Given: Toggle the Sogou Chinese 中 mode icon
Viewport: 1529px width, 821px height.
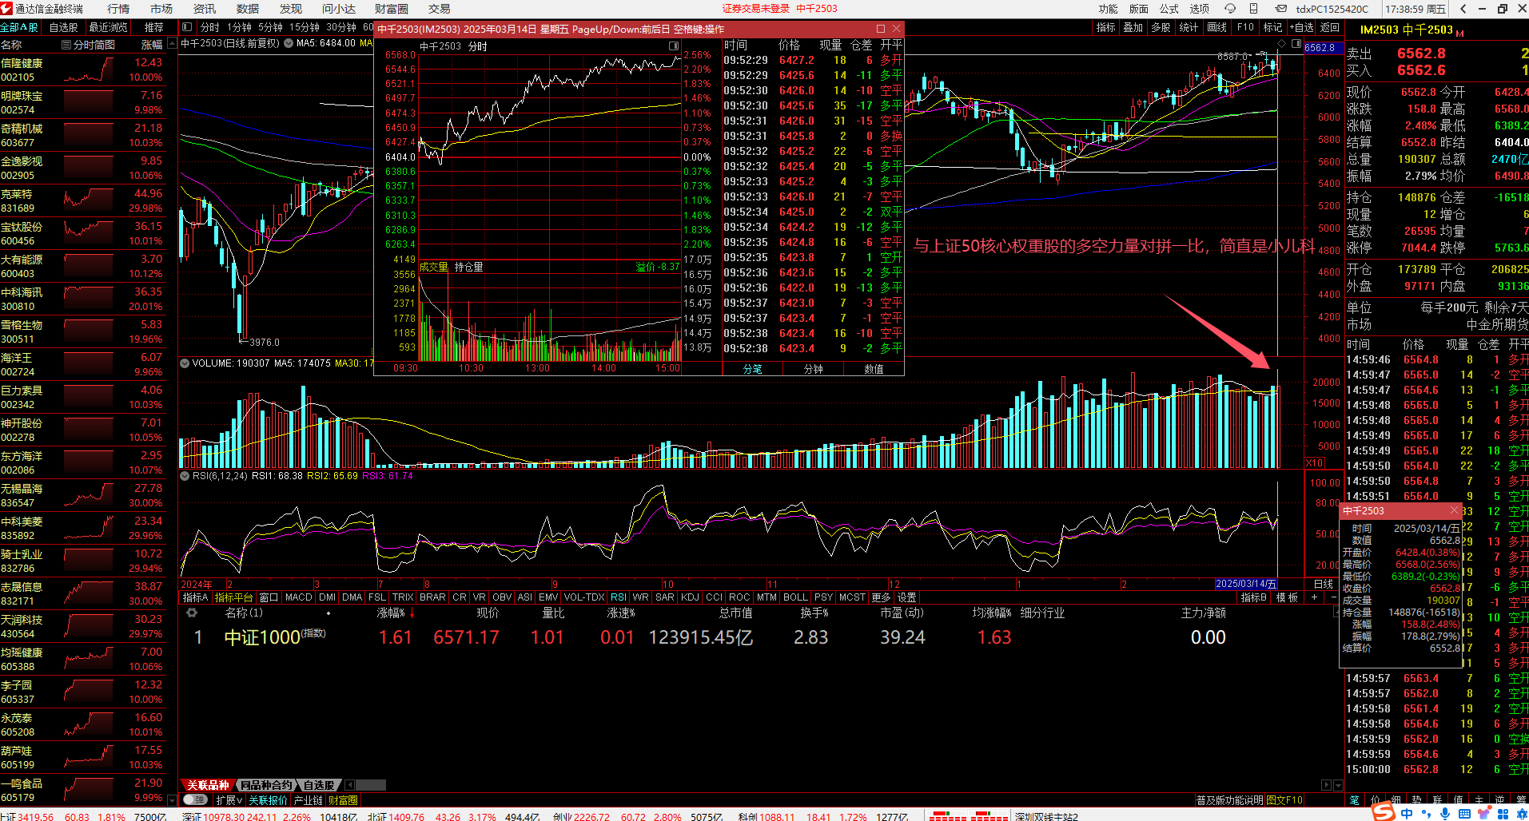Looking at the screenshot, I should [1408, 813].
